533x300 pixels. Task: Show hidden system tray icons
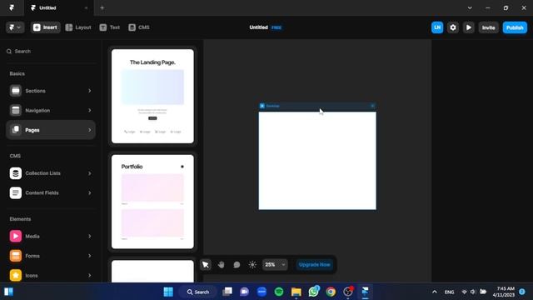pos(435,292)
